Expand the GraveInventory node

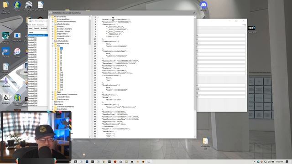pyautogui.click(x=53, y=99)
